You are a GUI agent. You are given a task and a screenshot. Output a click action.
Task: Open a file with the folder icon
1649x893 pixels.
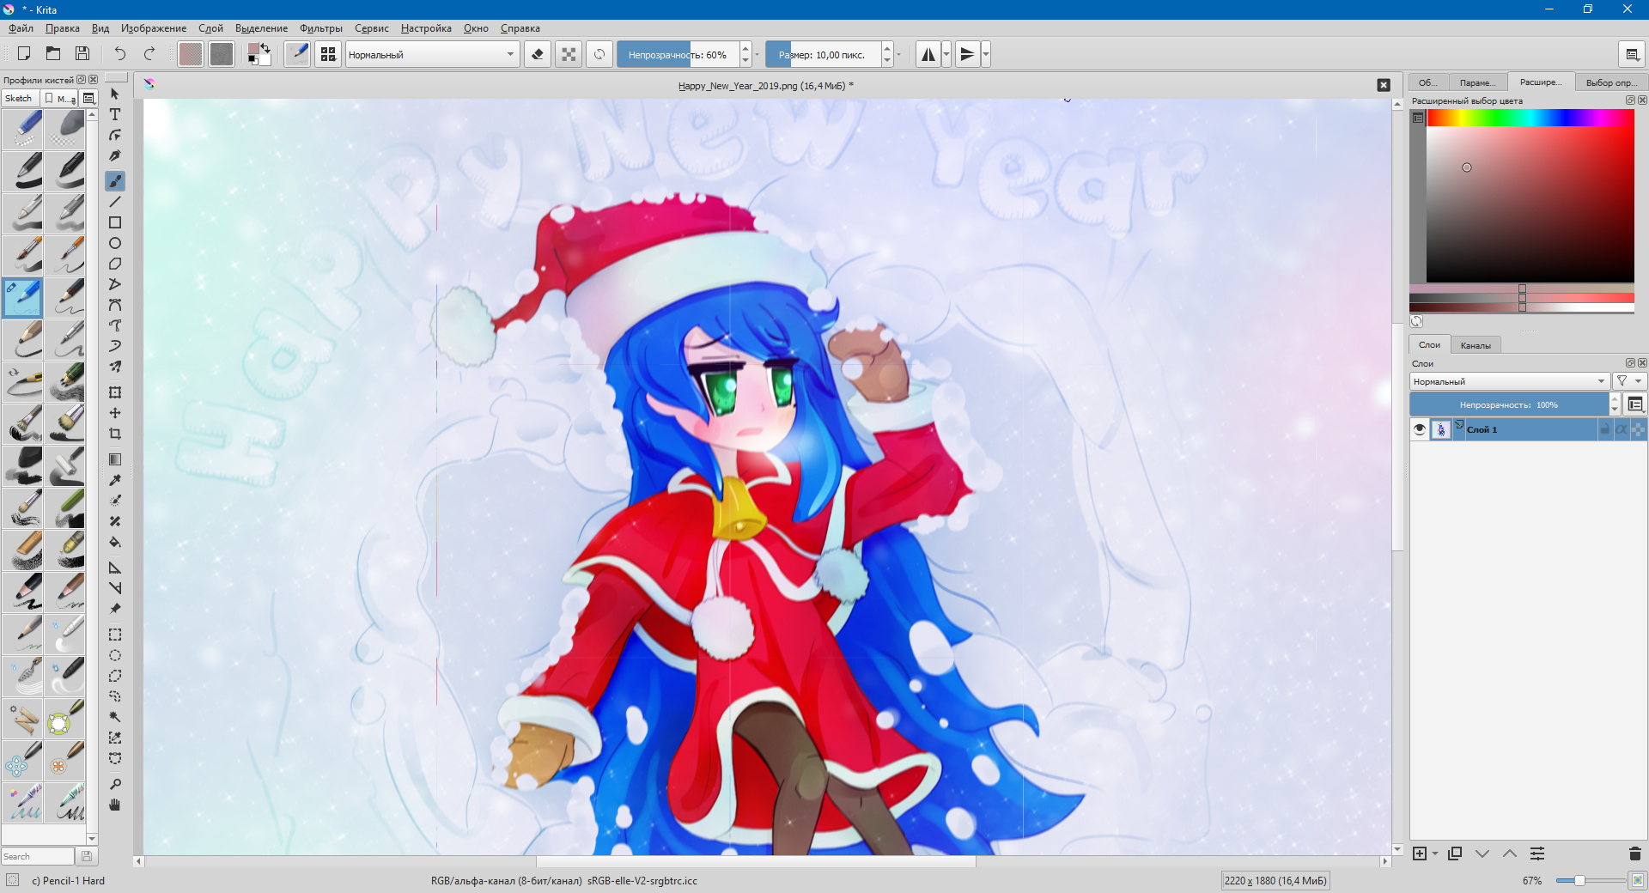coord(53,54)
